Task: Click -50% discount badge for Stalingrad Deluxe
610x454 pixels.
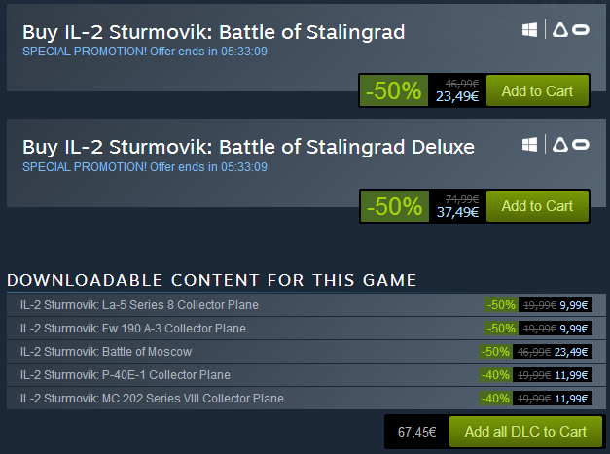Action: 393,206
